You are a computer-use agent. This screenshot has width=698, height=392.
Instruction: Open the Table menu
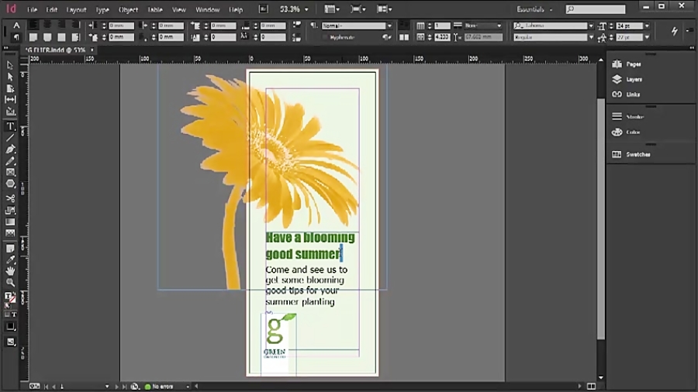155,9
